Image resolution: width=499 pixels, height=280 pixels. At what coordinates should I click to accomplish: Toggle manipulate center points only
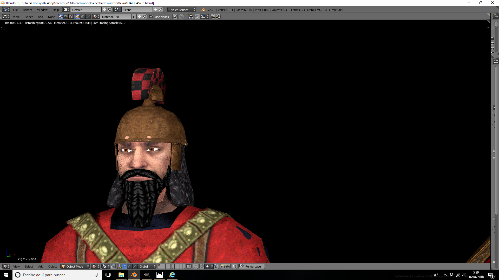[x=113, y=266]
